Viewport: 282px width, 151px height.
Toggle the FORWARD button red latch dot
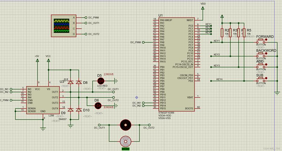point(266,40)
